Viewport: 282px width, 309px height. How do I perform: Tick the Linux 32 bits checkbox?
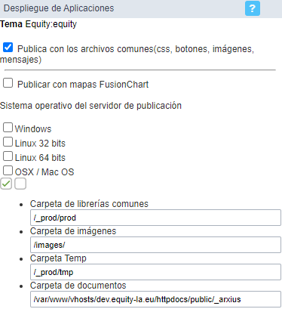pyautogui.click(x=8, y=142)
